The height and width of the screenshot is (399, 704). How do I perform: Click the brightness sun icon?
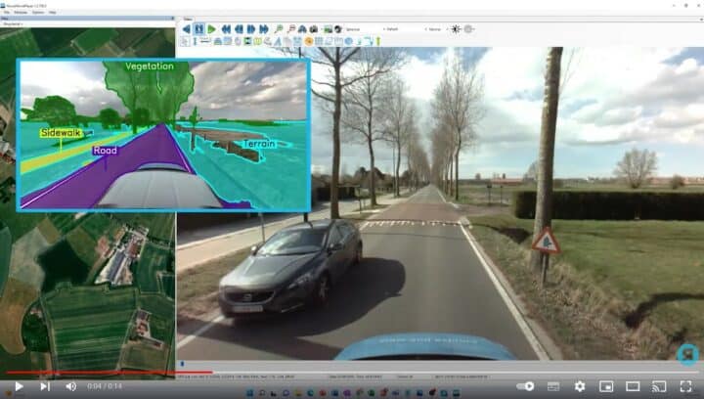click(x=455, y=29)
